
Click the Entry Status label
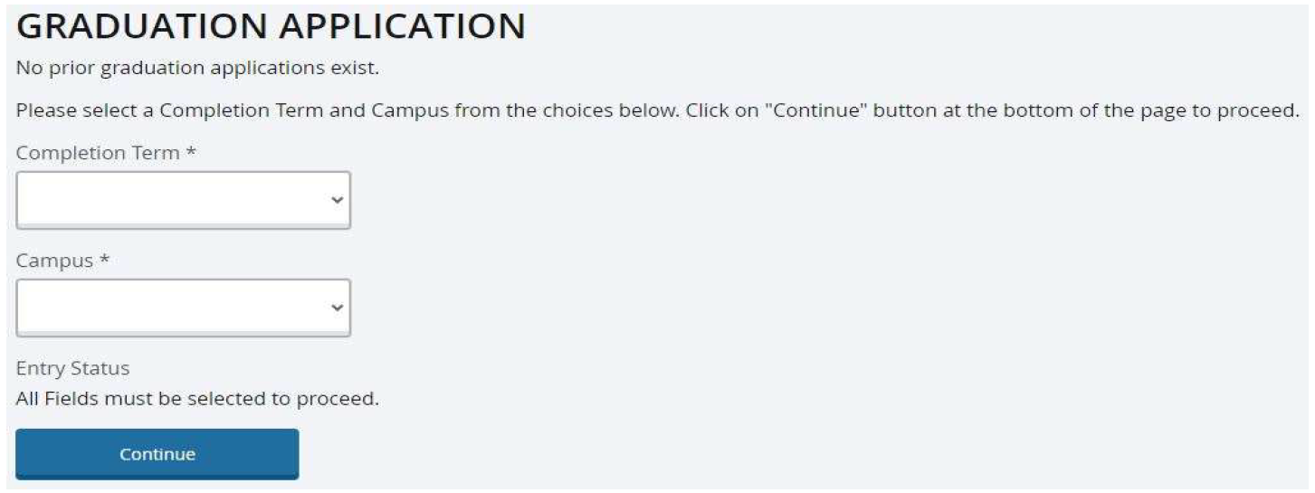click(72, 368)
